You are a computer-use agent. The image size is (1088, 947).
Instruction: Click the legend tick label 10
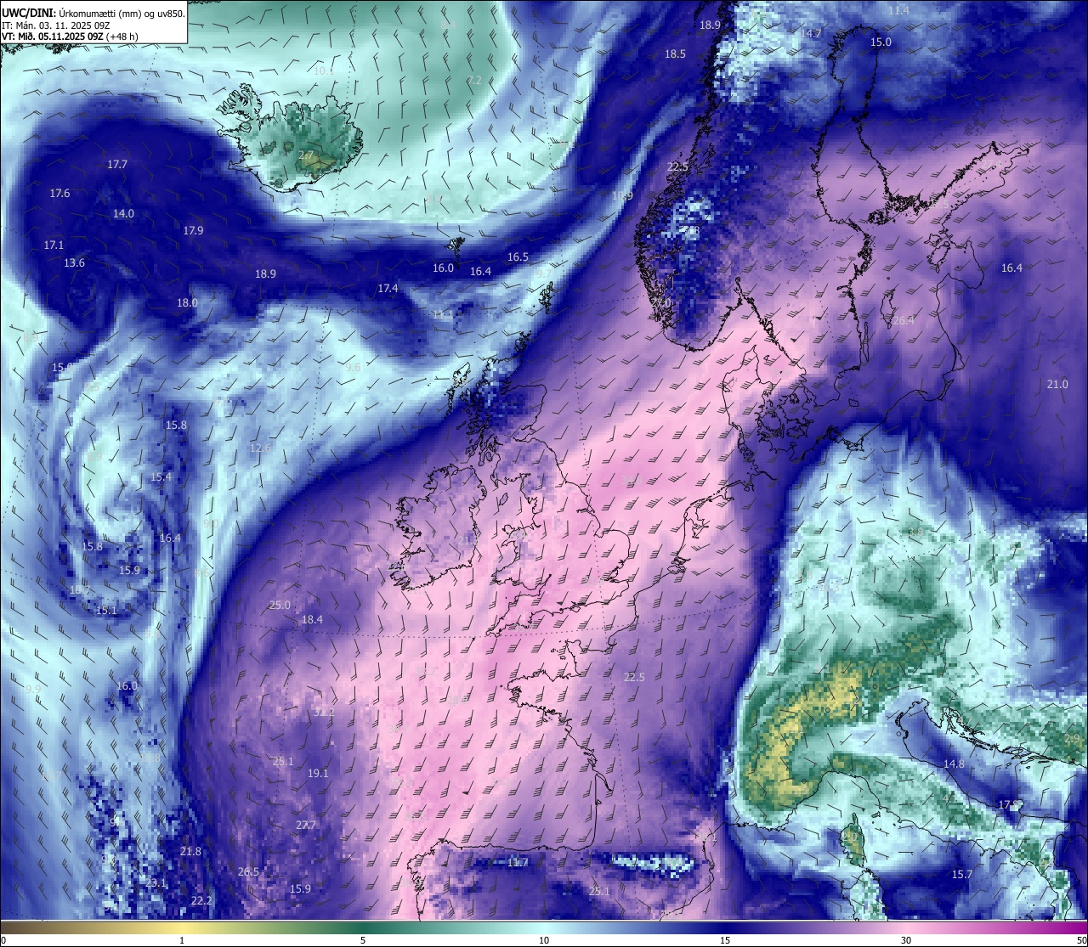point(544,940)
